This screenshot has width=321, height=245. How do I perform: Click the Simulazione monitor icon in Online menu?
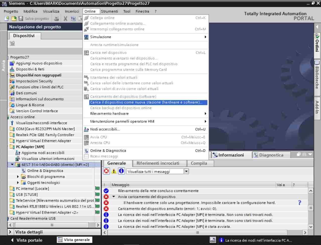point(86,37)
